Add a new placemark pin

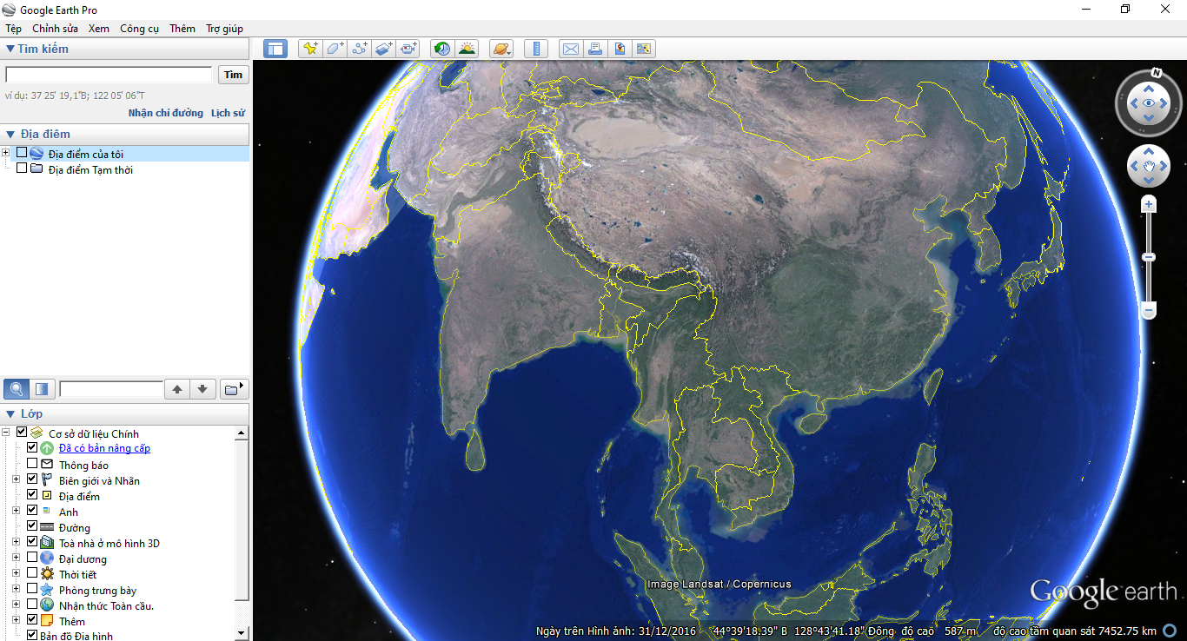tap(309, 49)
